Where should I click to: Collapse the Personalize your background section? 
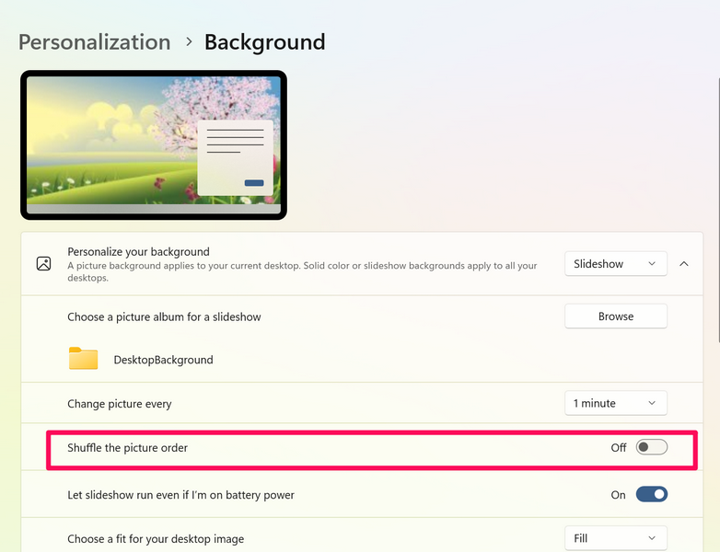click(x=684, y=264)
